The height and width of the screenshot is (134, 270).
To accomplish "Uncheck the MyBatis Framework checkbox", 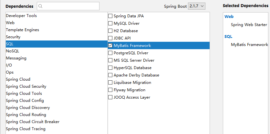I will tap(110, 46).
